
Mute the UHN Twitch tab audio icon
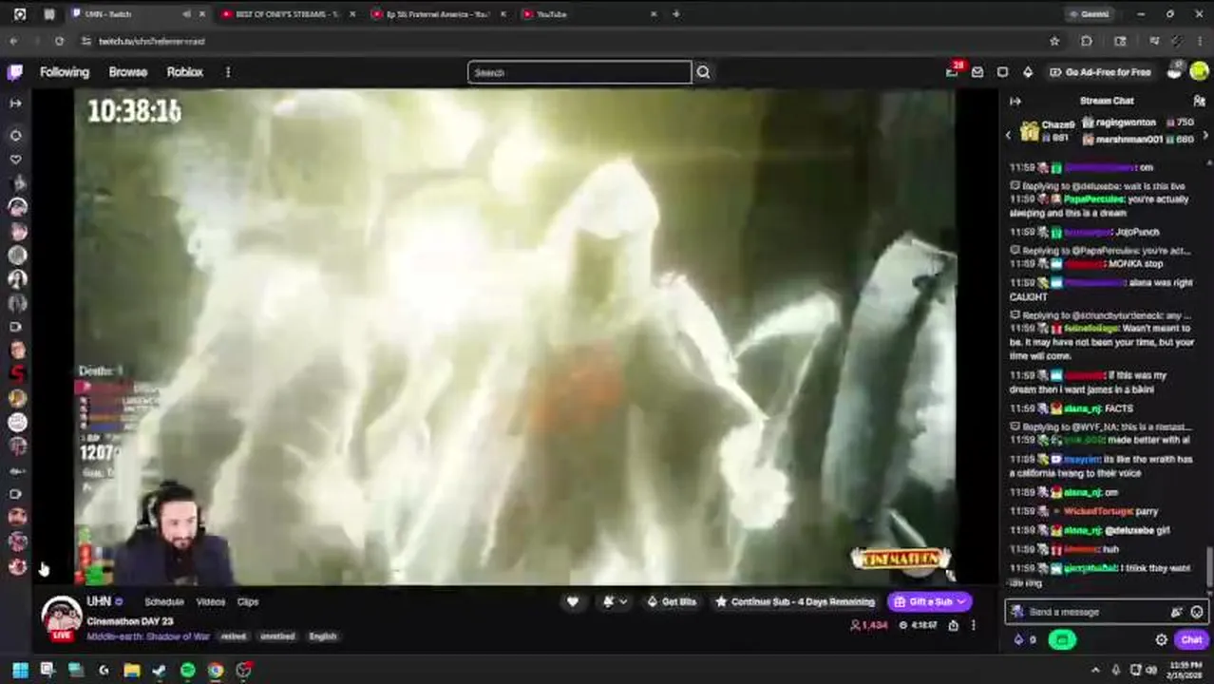[x=186, y=14]
